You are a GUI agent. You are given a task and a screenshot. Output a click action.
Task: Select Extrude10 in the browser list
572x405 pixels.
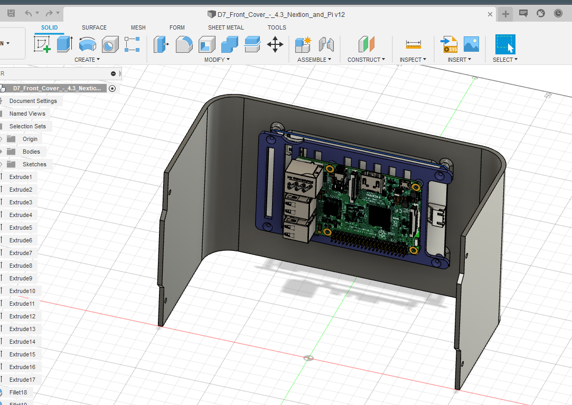click(22, 291)
